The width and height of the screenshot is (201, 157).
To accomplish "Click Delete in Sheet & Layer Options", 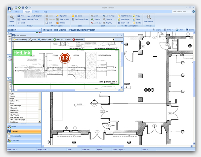I will pyautogui.click(x=137, y=23).
